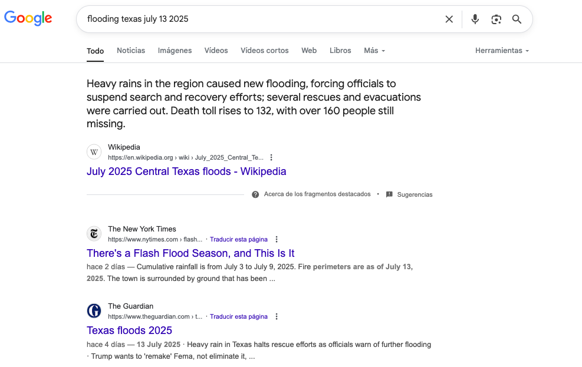Focus the search field text
The width and height of the screenshot is (582, 367).
coord(138,19)
